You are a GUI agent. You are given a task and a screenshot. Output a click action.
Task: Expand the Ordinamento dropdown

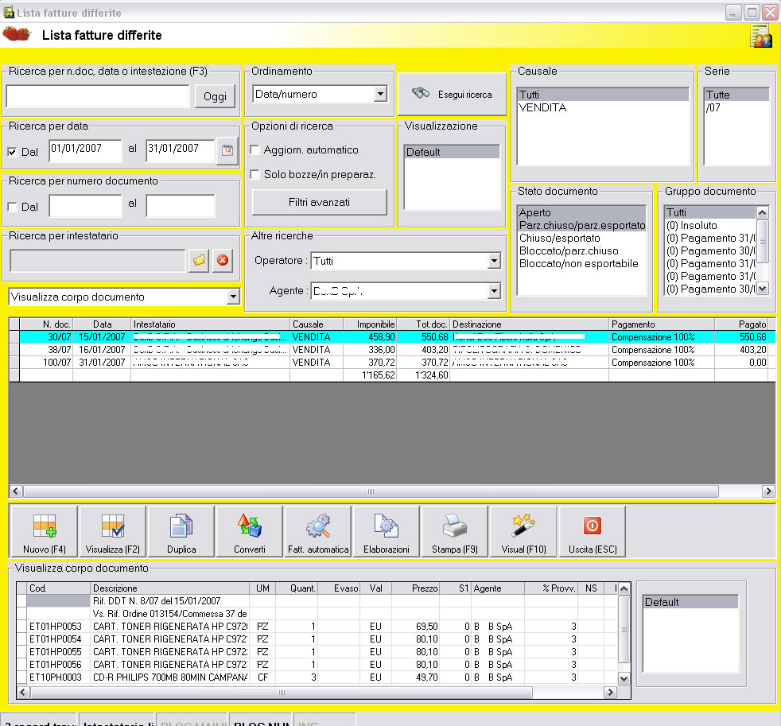[380, 94]
